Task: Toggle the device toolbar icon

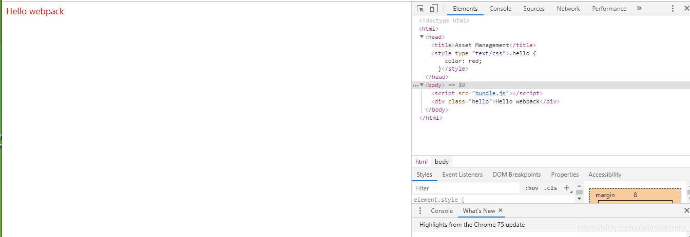Action: [x=434, y=8]
